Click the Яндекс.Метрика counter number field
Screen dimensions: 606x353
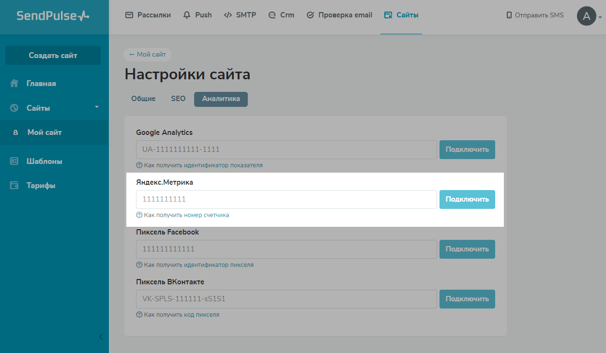286,199
